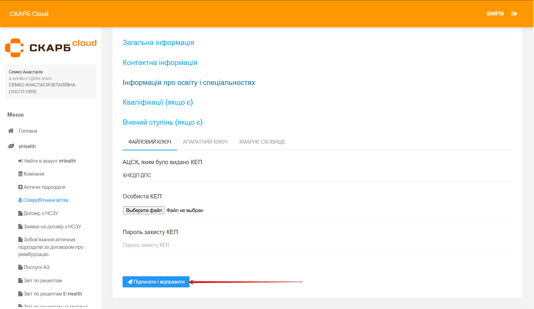534x309 pixels.
Task: Click the eHealth leaf icon
Action: [11, 146]
